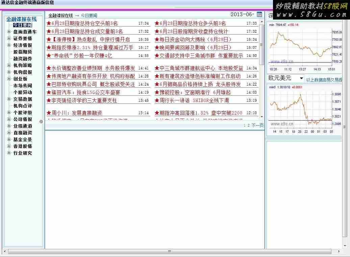
Task: Open 融资融券 sidebar item
Action: click(x=23, y=59)
